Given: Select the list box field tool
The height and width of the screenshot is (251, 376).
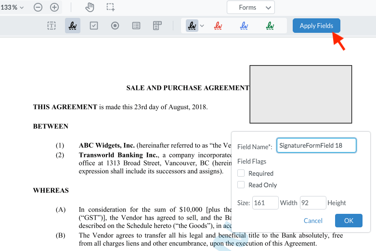Looking at the screenshot, I should click(136, 26).
